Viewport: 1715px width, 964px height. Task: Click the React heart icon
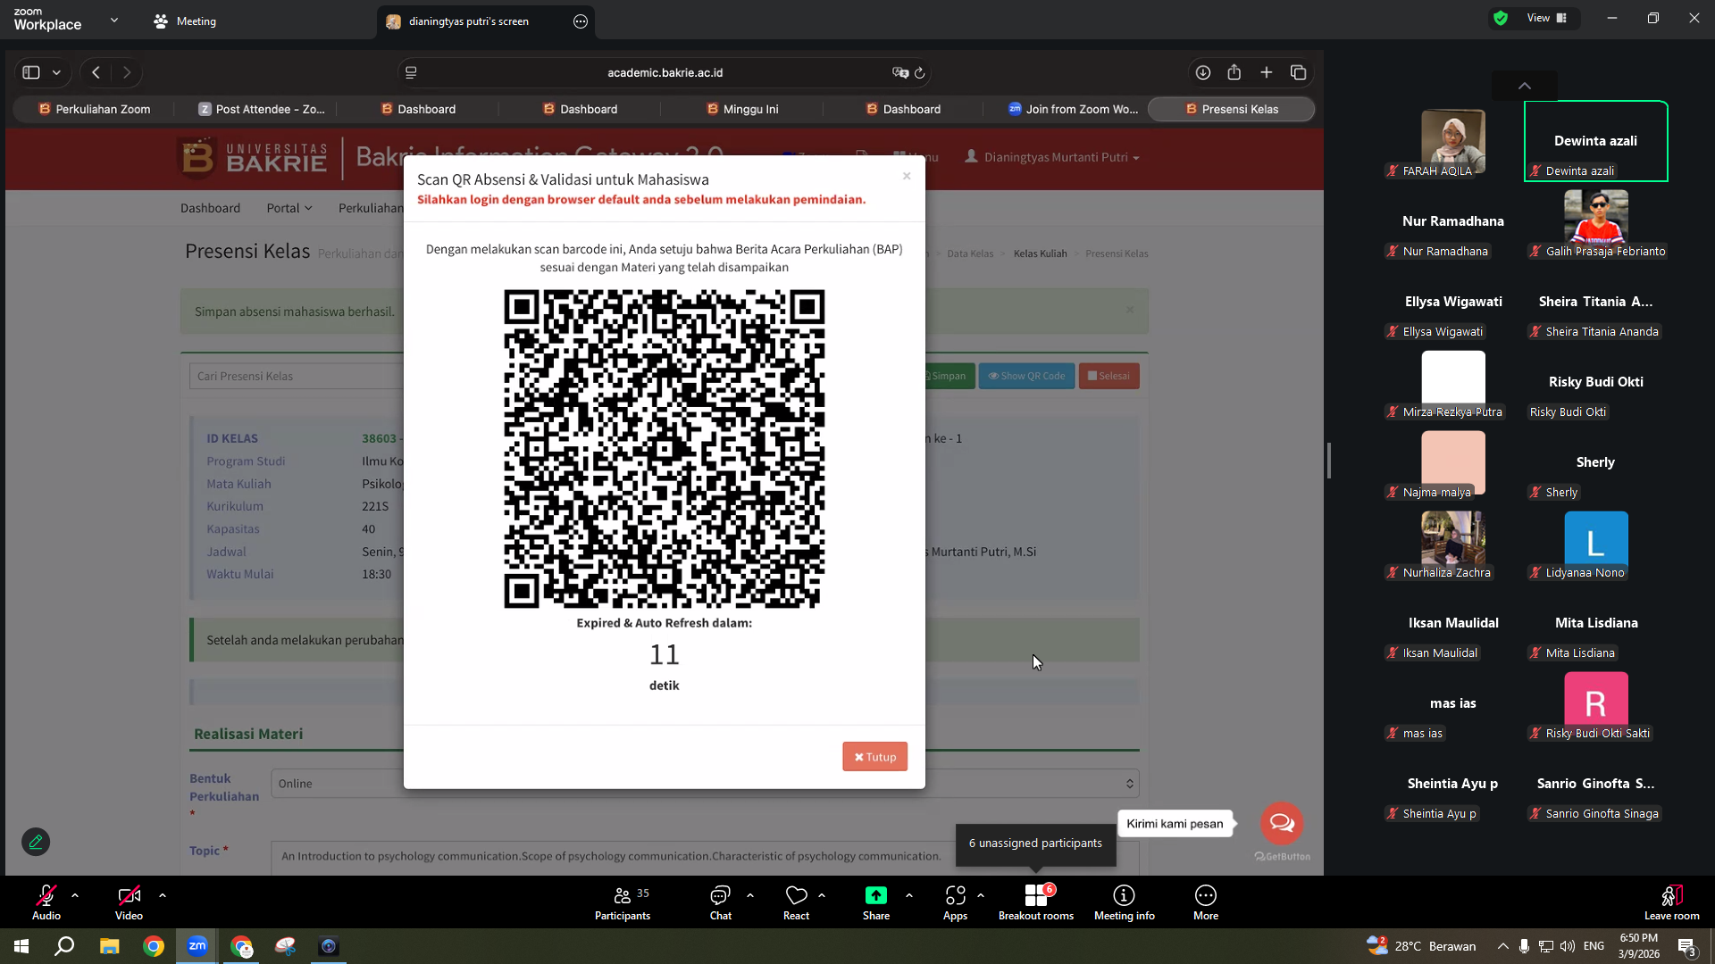click(x=796, y=895)
